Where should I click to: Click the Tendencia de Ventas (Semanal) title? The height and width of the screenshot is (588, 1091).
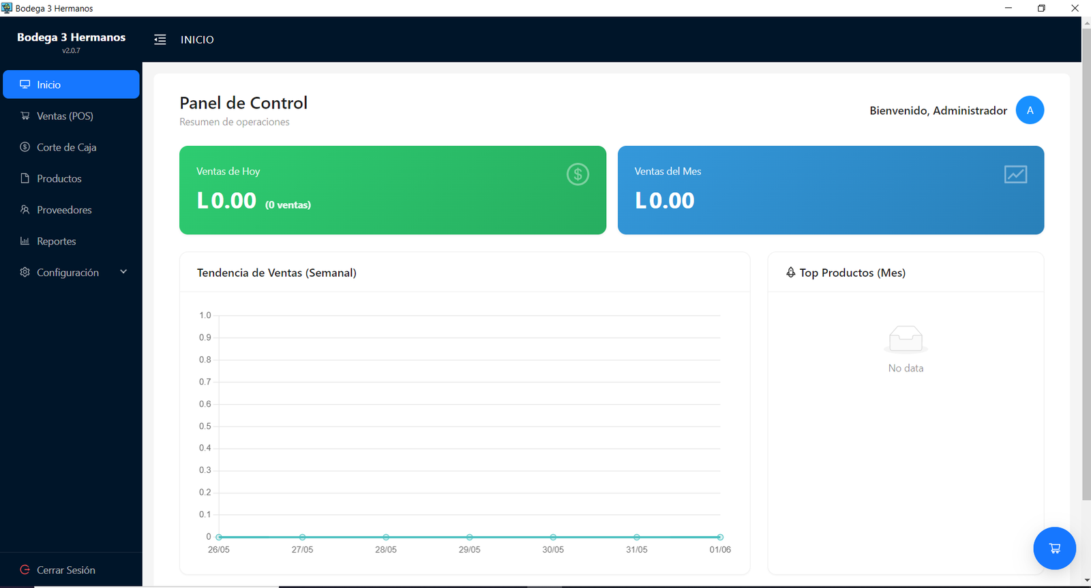277,273
